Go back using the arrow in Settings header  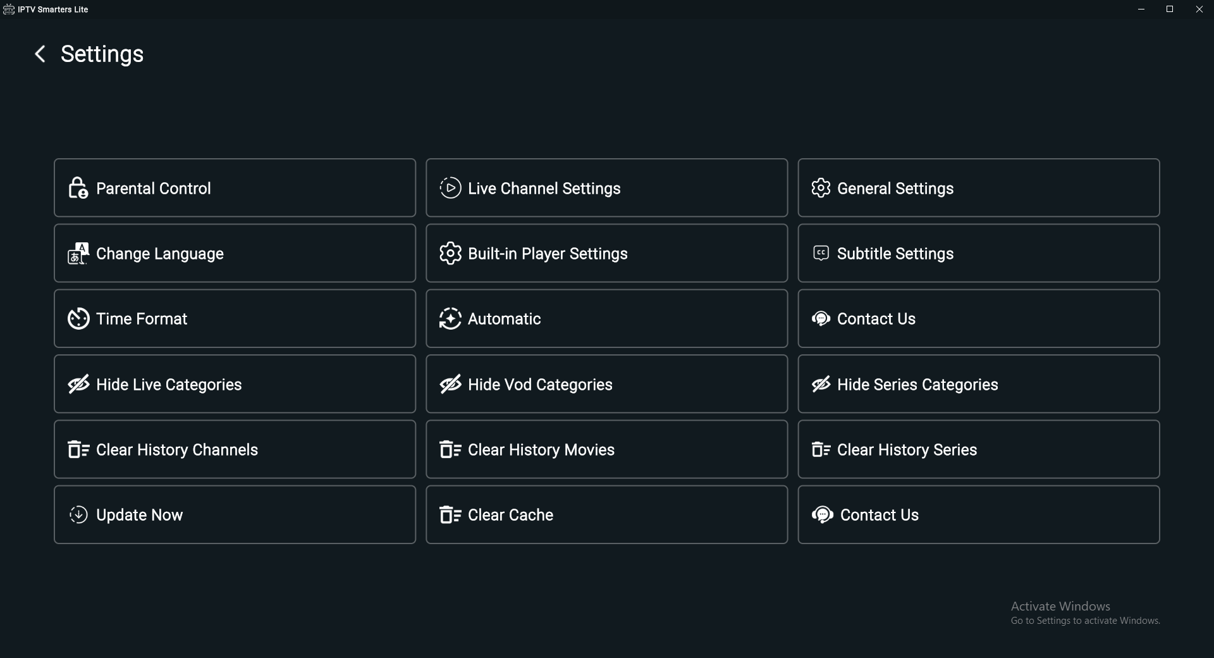coord(40,54)
